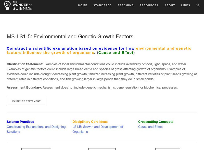The image size is (204, 150).
Task: Select TEACHING in the navigation bar
Action: (126, 5)
